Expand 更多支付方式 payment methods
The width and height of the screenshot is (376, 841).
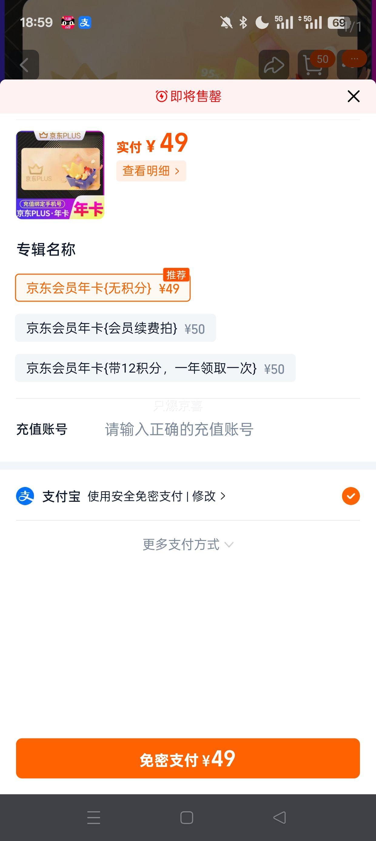pos(188,544)
